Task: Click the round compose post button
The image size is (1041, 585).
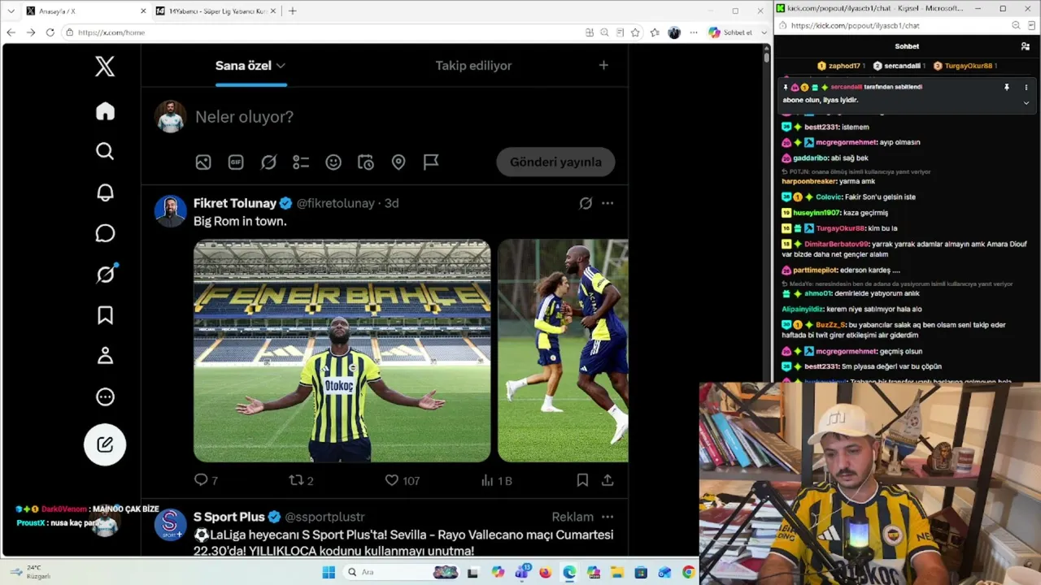Action: pos(105,444)
